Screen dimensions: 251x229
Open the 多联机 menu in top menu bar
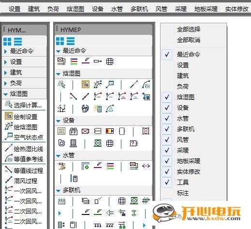coord(139,9)
